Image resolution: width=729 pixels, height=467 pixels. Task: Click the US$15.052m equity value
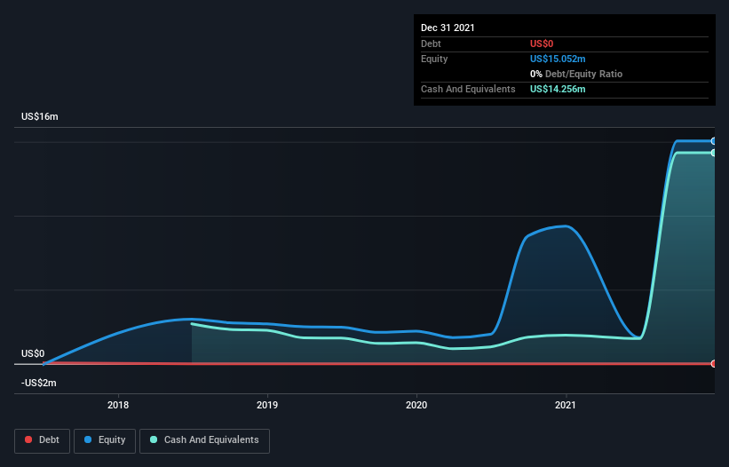click(558, 59)
